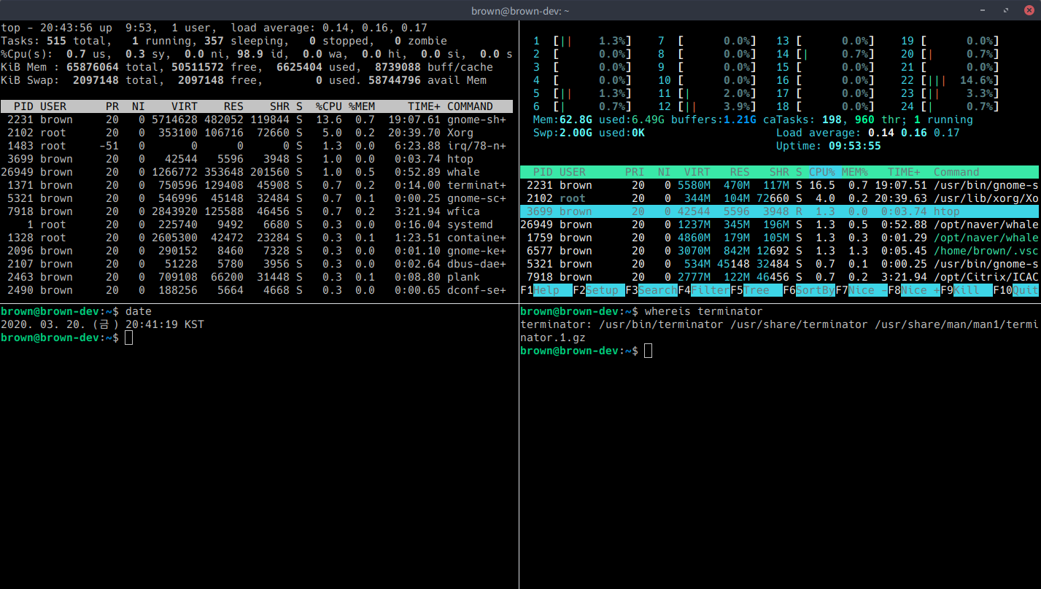Click CPU 23 meter showing 3.3%
Viewport: 1041px width, 589px height.
coord(949,93)
